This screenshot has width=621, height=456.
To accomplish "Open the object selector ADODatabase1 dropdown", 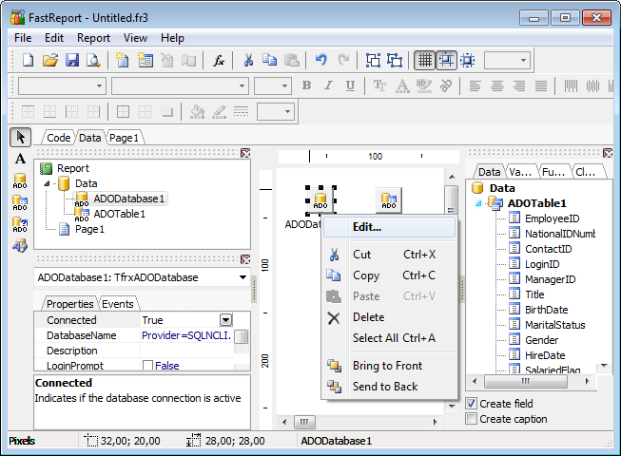I will pos(243,277).
